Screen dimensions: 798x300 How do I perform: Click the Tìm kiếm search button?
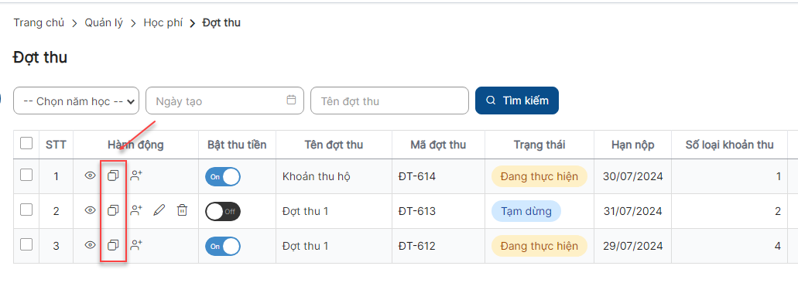[x=517, y=101]
